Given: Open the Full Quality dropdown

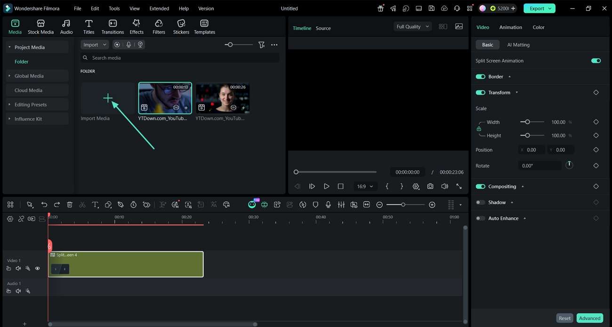Looking at the screenshot, I should click(412, 27).
